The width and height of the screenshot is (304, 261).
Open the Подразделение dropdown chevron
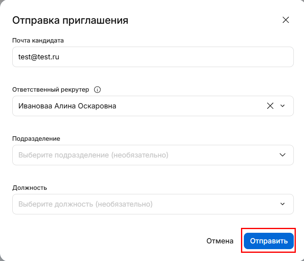tap(282, 155)
